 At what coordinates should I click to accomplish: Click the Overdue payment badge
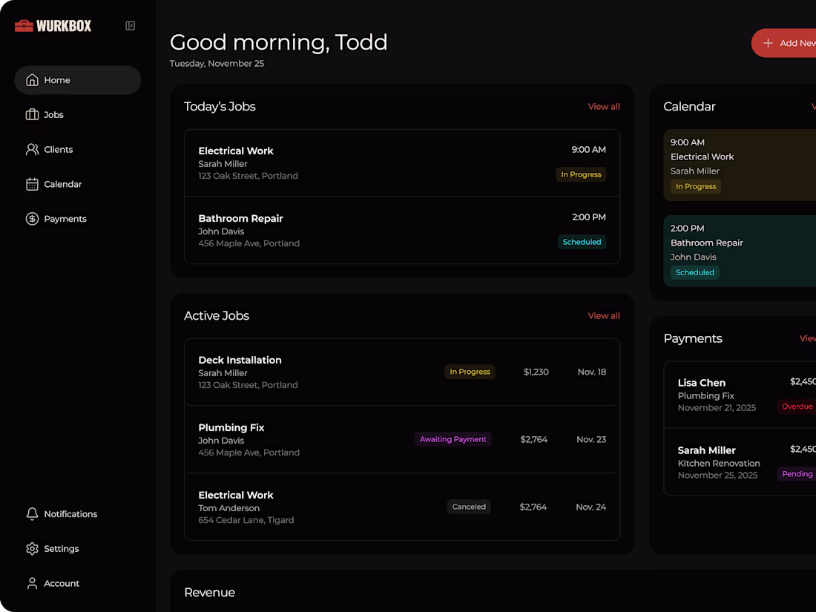[x=797, y=407]
